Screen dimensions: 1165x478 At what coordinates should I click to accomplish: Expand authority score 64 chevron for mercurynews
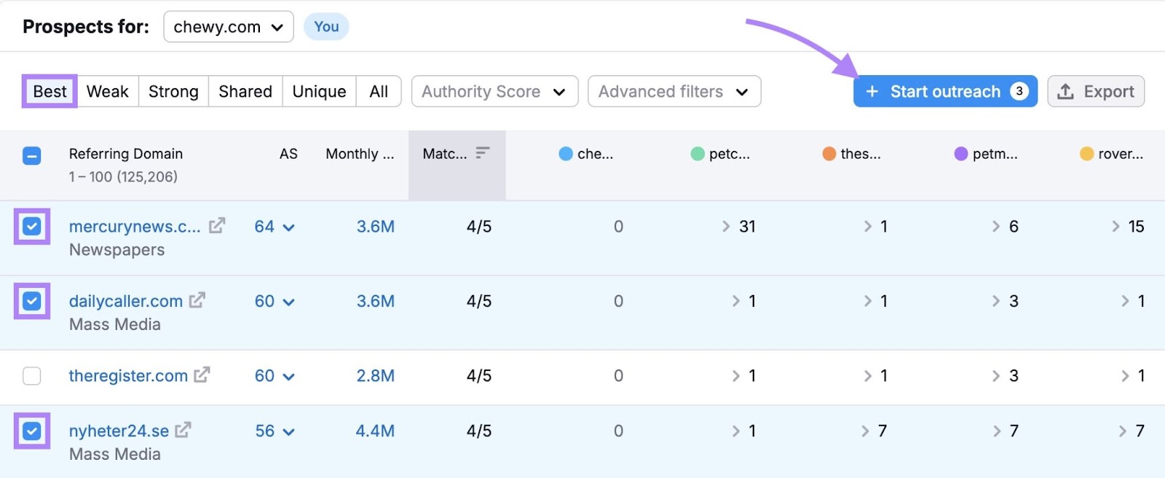point(289,227)
